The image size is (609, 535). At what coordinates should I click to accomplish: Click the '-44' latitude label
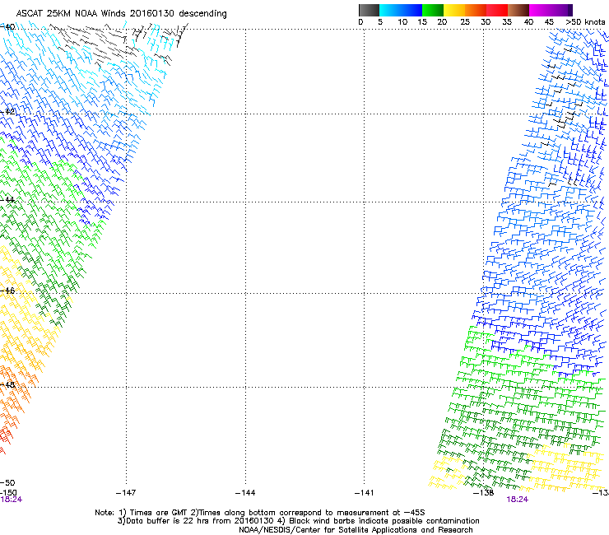[7, 200]
